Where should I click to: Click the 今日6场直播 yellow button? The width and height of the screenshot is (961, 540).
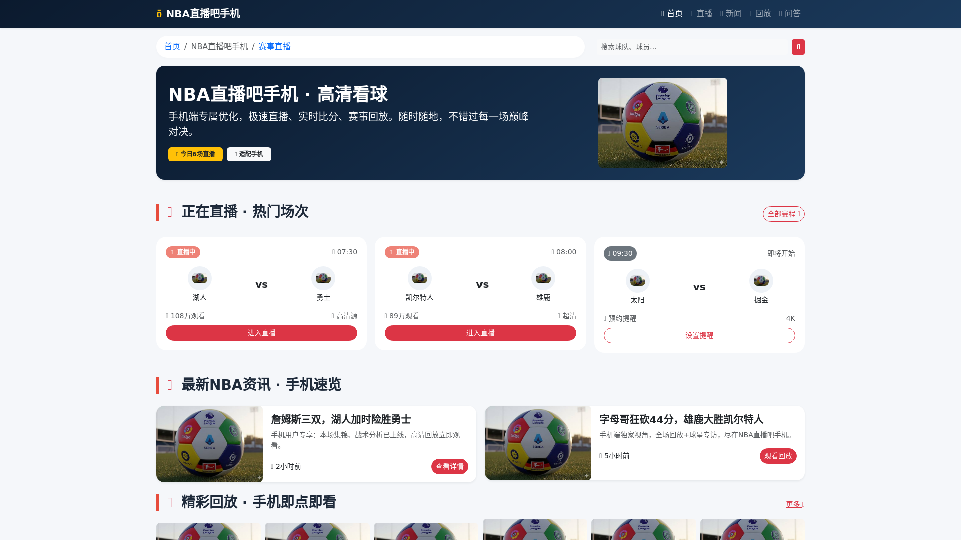[195, 154]
